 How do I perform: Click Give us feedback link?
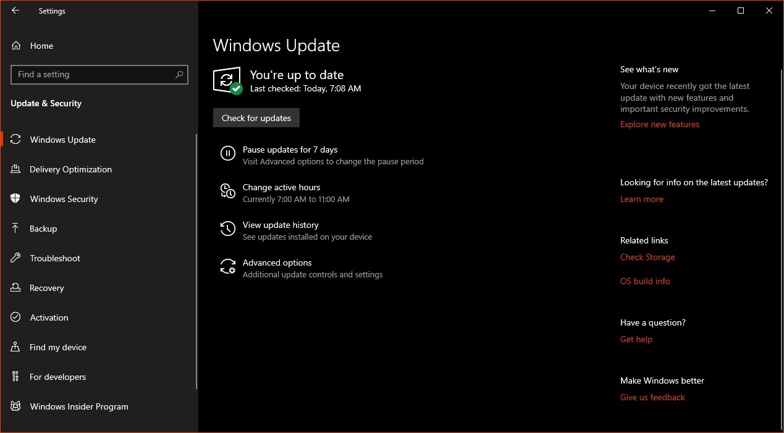tap(652, 397)
